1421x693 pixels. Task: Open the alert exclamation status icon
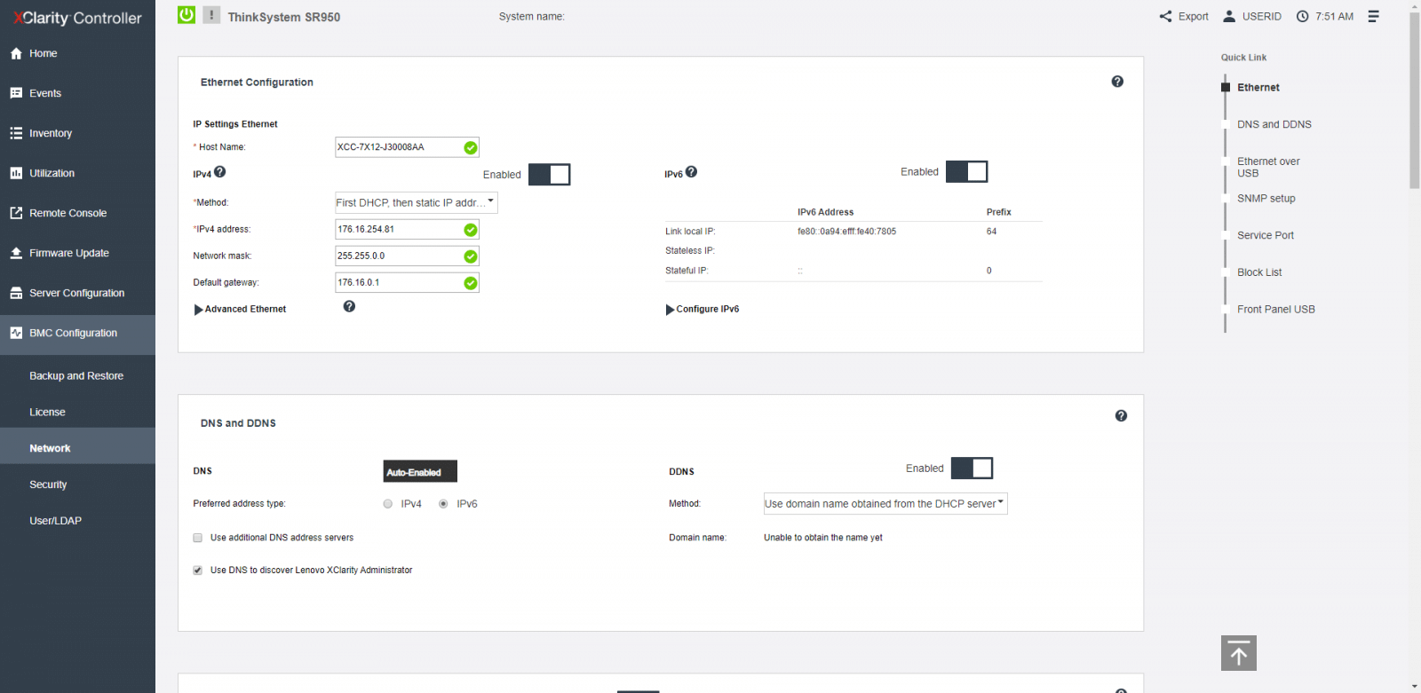click(x=211, y=15)
